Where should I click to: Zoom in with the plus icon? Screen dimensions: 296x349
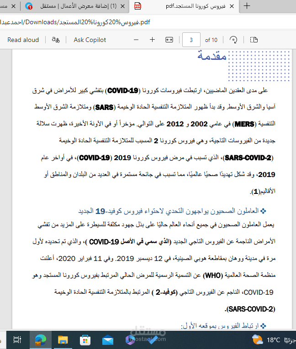click(x=152, y=40)
